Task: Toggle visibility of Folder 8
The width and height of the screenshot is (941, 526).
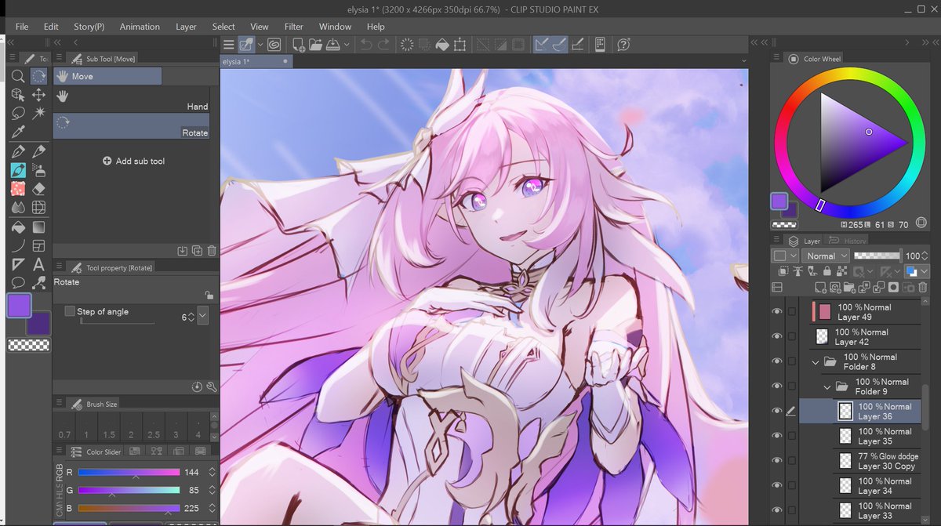Action: (777, 361)
